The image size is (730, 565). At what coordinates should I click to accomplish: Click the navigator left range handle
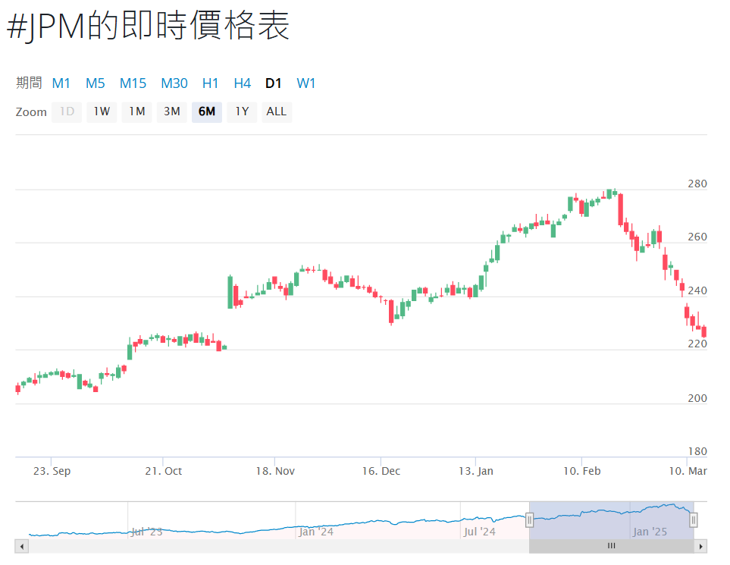(x=530, y=519)
